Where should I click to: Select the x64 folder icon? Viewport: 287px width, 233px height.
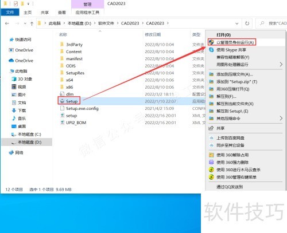[62, 80]
